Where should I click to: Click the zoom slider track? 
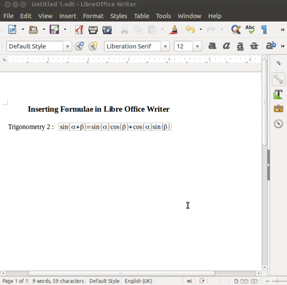point(279,281)
